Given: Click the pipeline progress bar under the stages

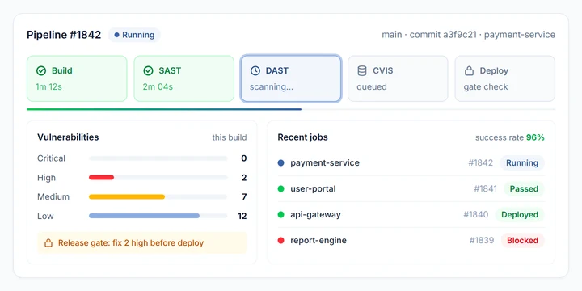Looking at the screenshot, I should click(291, 109).
